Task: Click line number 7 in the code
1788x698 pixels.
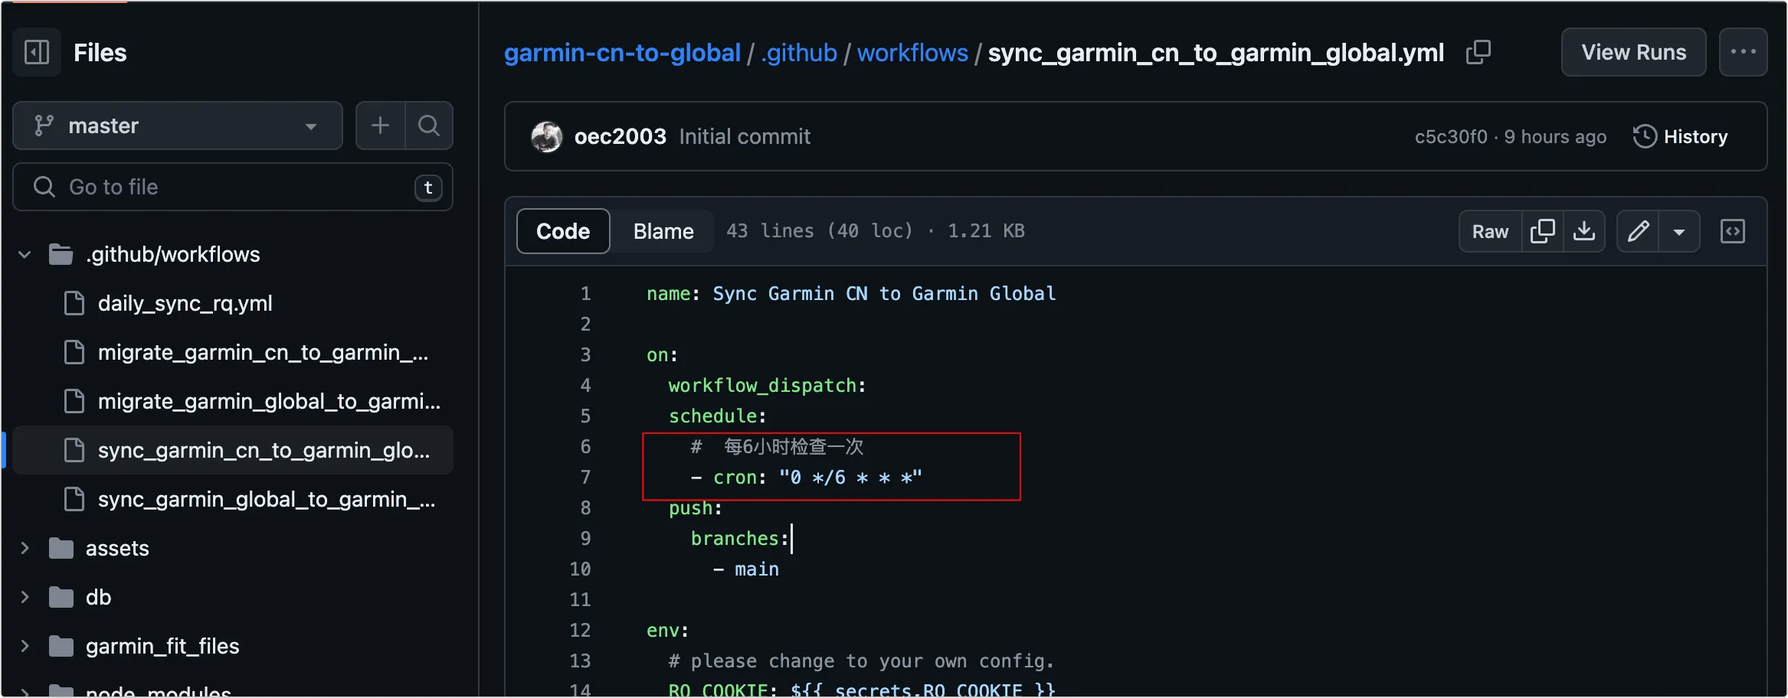Action: (585, 477)
